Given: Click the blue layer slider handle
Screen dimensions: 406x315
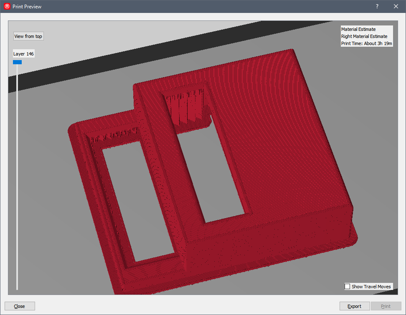Looking at the screenshot, I should 17,62.
